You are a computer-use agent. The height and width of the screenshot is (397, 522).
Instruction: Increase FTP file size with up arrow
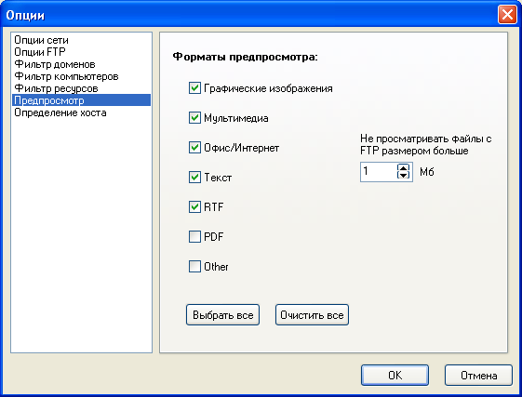403,168
